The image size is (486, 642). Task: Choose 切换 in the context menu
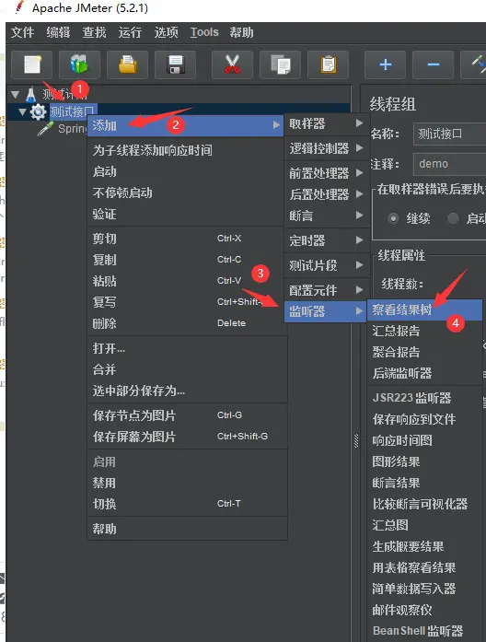(x=188, y=504)
